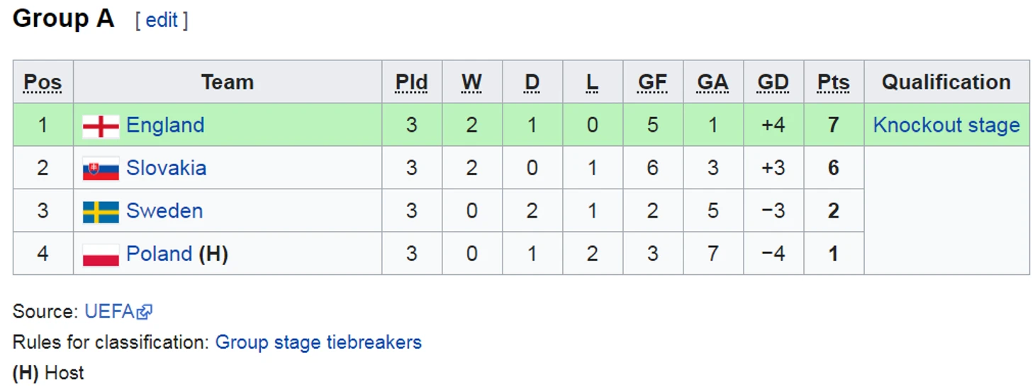Screen dimensions: 1035x387
Task: Open the Slovakia team link
Action: tap(167, 168)
